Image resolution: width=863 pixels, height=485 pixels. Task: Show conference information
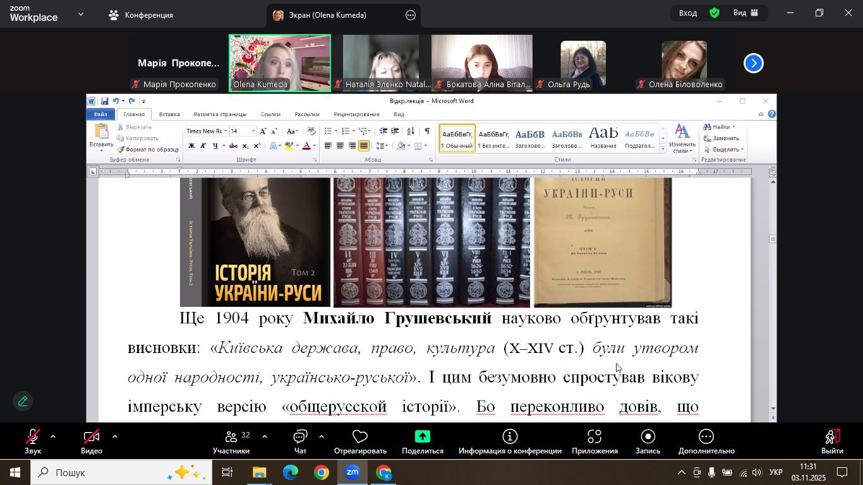[x=510, y=441]
